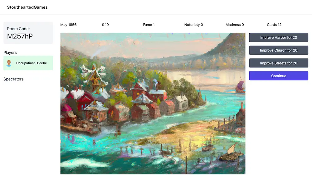Click the Spectators section heading
This screenshot has height=175, width=312.
point(13,79)
